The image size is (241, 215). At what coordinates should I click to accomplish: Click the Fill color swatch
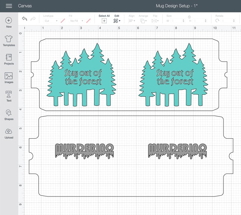88,21
